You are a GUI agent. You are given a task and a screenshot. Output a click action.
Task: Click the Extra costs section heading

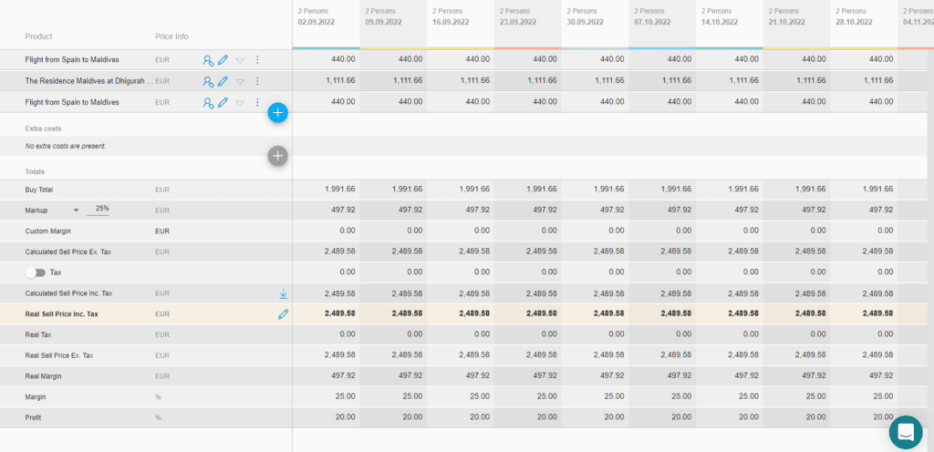pyautogui.click(x=44, y=128)
